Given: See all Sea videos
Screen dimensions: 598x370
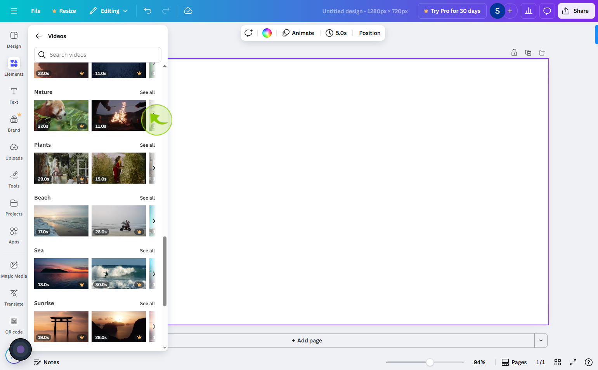Looking at the screenshot, I should tap(147, 251).
